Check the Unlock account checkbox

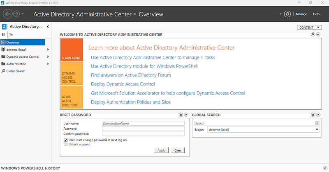(65, 144)
